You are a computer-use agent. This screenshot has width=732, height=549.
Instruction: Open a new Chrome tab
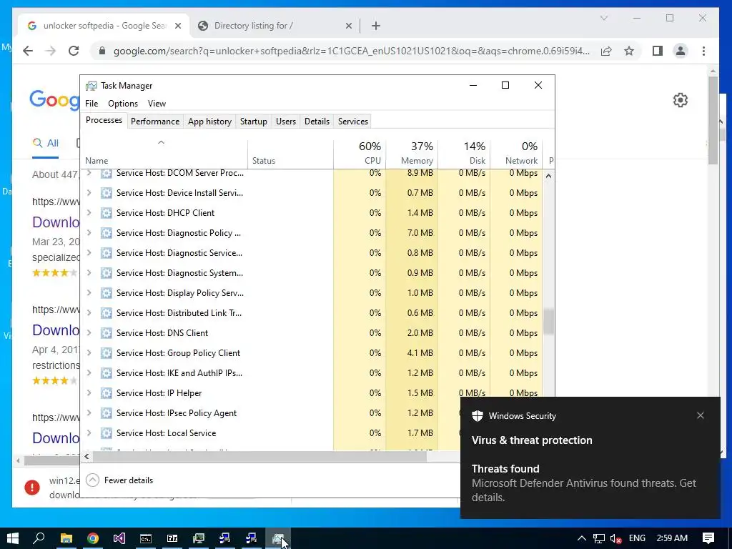376,26
